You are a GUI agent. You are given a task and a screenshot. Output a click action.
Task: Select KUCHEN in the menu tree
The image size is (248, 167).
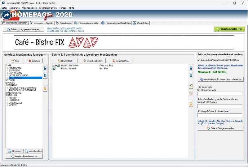pyautogui.click(x=10, y=80)
